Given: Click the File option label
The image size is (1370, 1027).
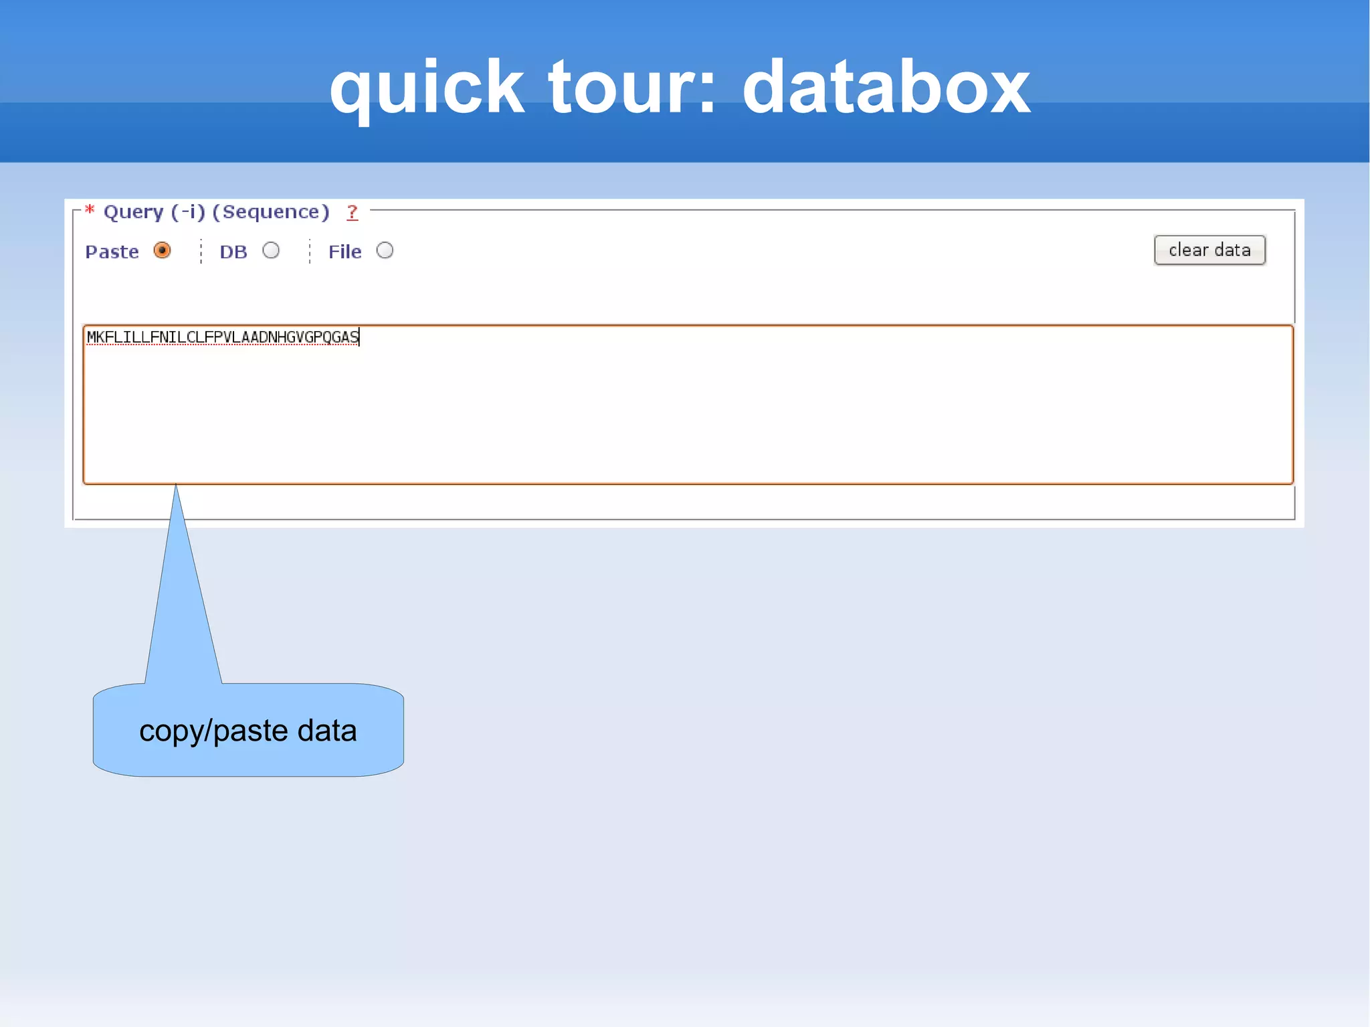Looking at the screenshot, I should point(345,252).
